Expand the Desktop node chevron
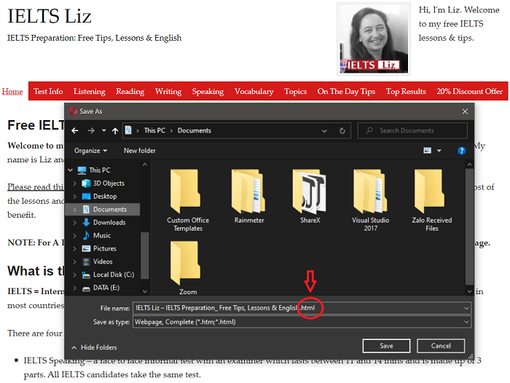The width and height of the screenshot is (510, 383). tap(75, 197)
